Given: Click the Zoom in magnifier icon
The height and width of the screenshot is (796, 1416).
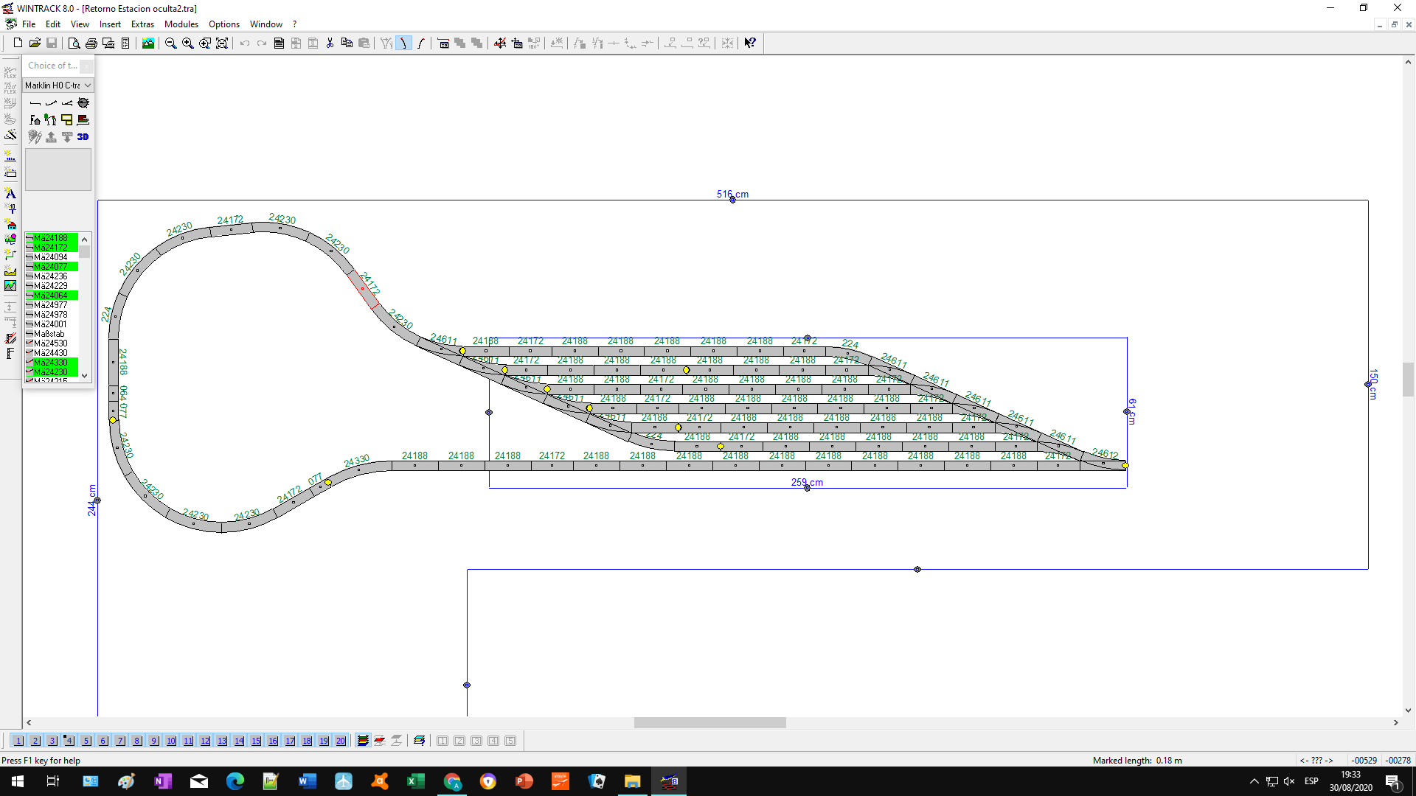Looking at the screenshot, I should pyautogui.click(x=188, y=43).
